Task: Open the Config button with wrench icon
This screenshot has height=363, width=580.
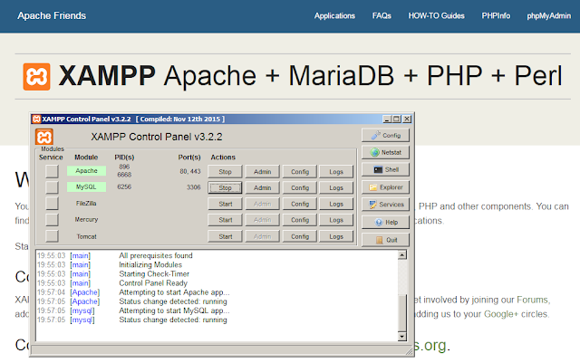Action: (385, 135)
